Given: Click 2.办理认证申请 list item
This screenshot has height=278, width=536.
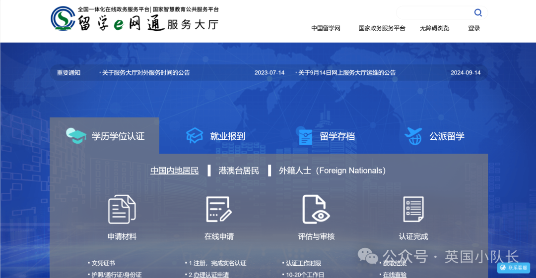Looking at the screenshot, I should pos(209,274).
